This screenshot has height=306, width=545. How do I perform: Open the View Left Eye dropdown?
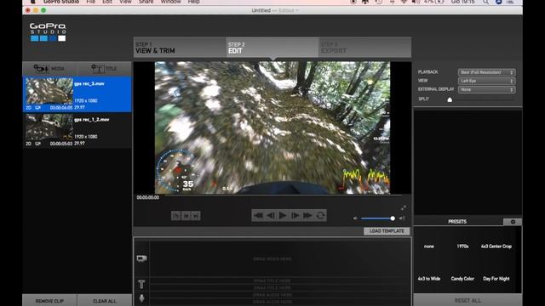click(486, 81)
